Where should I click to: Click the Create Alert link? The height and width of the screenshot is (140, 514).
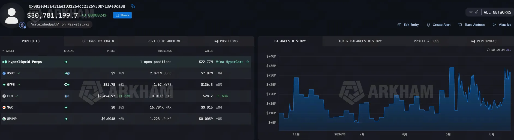pyautogui.click(x=441, y=25)
